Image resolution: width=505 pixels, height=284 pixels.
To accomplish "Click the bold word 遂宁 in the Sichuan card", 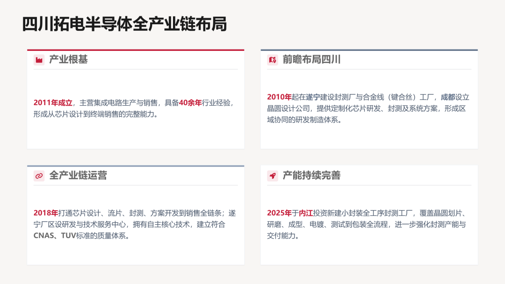I will (313, 97).
